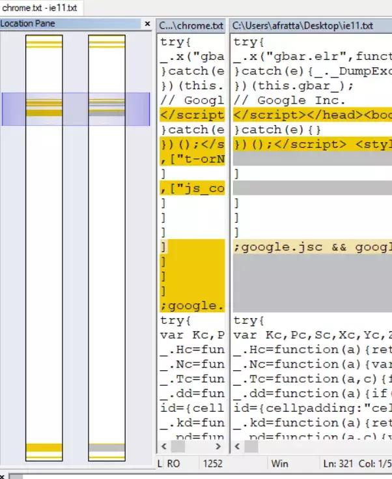The width and height of the screenshot is (392, 479).
Task: Jump to top yellow difference in right location bar
Action: tap(107, 44)
